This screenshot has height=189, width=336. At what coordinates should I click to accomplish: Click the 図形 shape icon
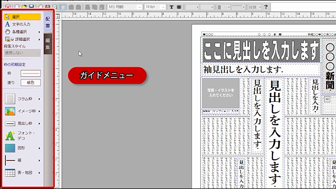(x=10, y=148)
